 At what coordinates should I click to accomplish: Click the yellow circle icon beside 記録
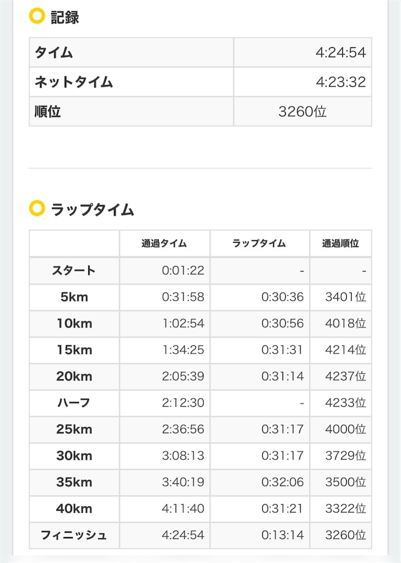coord(37,16)
